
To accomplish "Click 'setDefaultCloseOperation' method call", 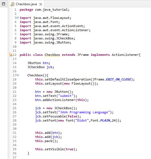I will point(68,79).
